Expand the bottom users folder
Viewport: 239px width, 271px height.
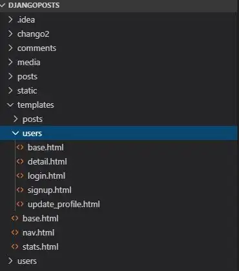coord(10,261)
